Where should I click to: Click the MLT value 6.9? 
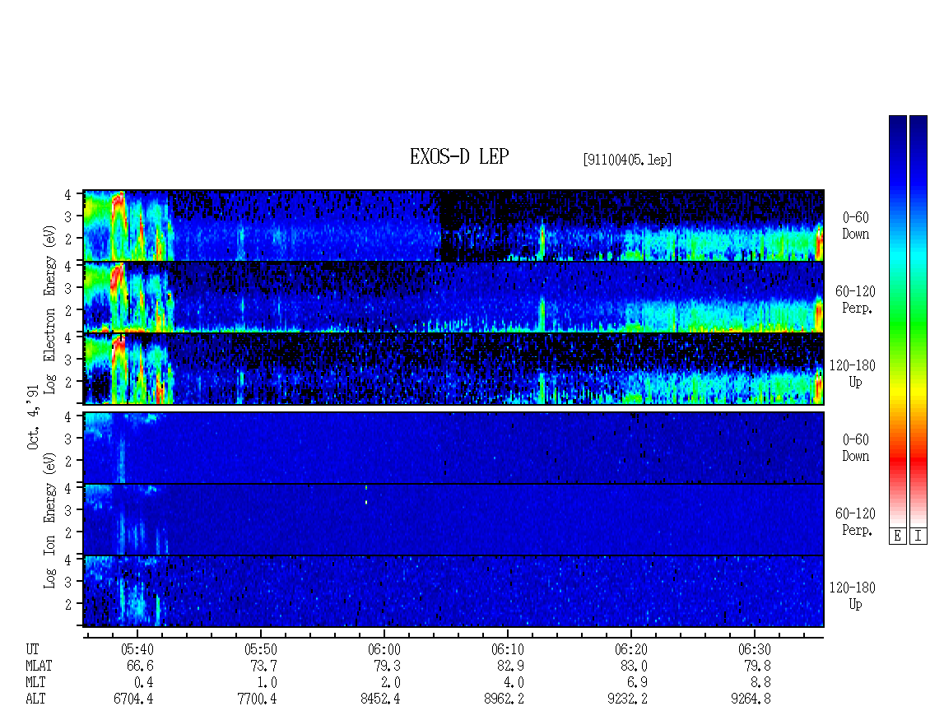click(x=637, y=683)
